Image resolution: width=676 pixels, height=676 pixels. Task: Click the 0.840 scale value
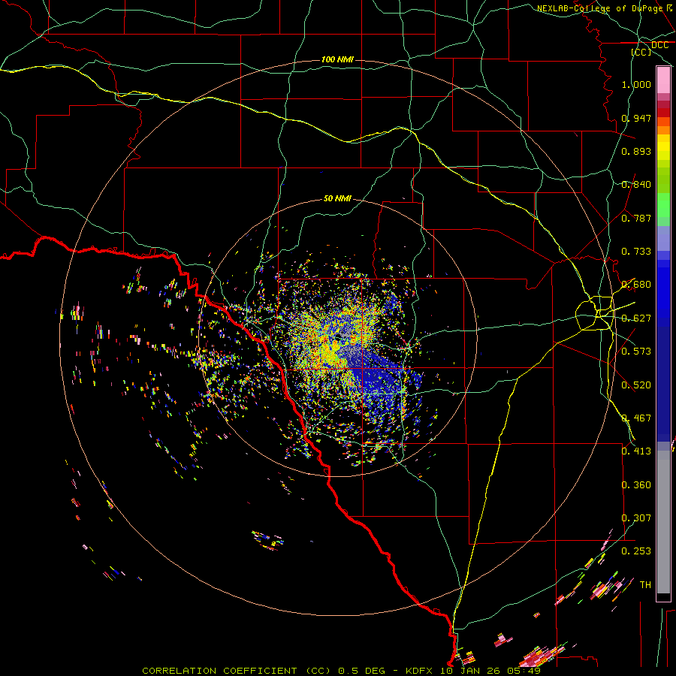(x=636, y=185)
